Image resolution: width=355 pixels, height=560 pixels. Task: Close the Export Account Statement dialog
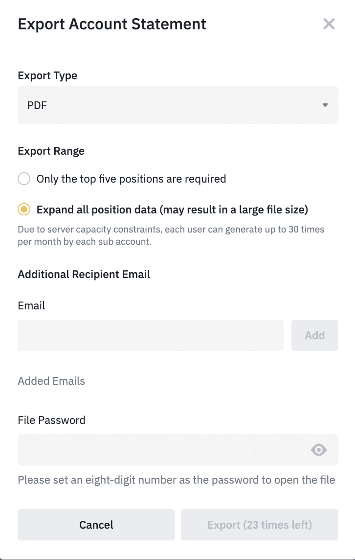tap(329, 24)
